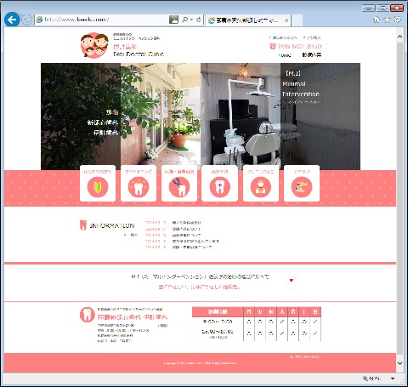Image resolution: width=408 pixels, height=387 pixels.
Task: Open the Home link in site header
Action: point(285,55)
